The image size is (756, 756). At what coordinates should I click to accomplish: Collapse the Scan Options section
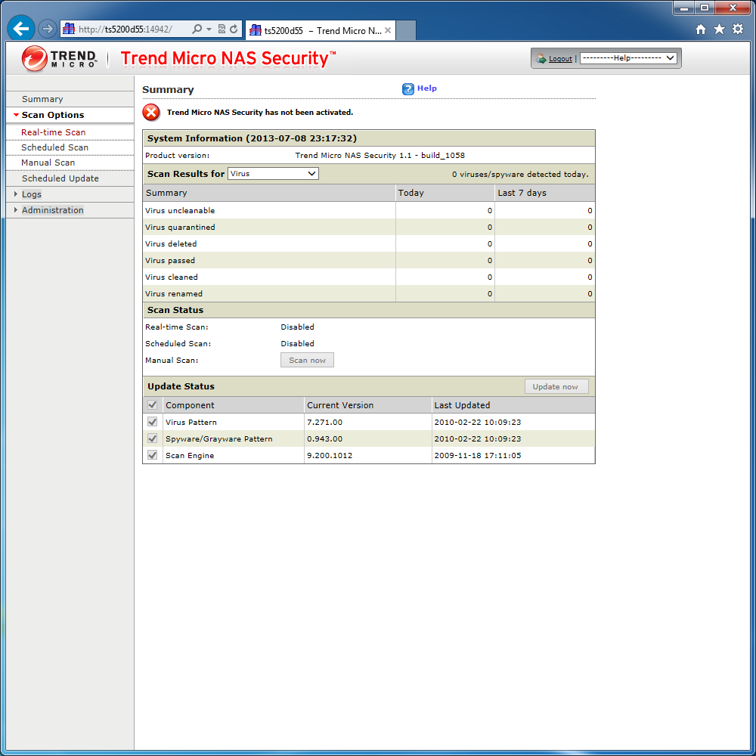pos(53,115)
